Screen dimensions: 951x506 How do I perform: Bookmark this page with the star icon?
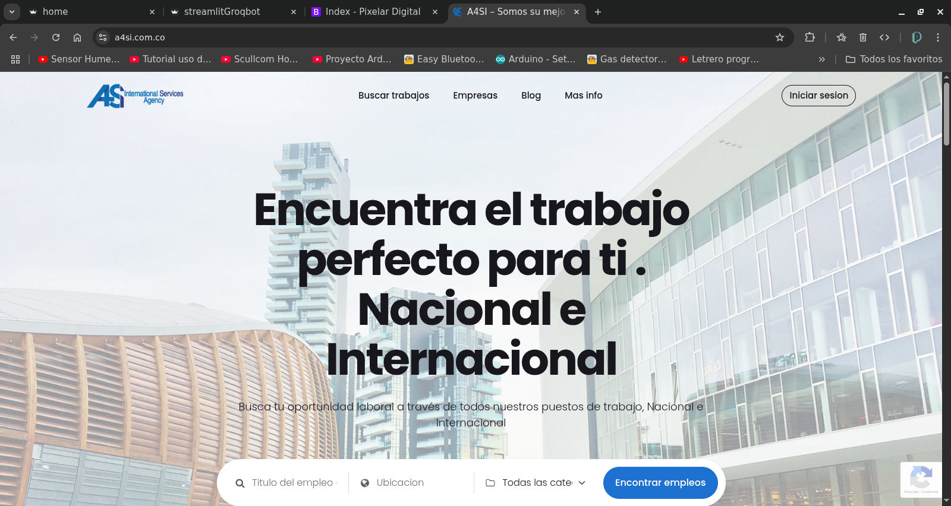pyautogui.click(x=780, y=37)
